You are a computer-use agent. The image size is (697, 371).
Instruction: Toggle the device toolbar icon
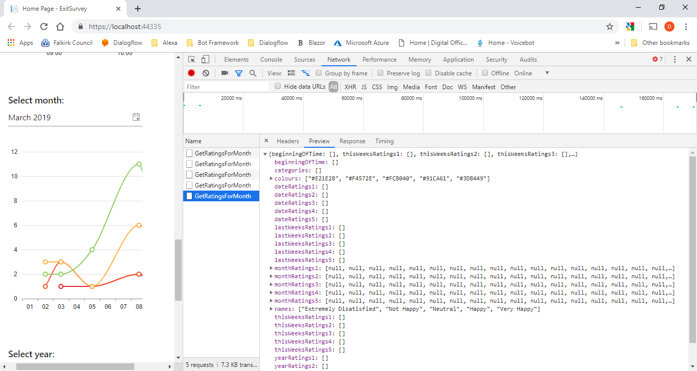[x=205, y=60]
